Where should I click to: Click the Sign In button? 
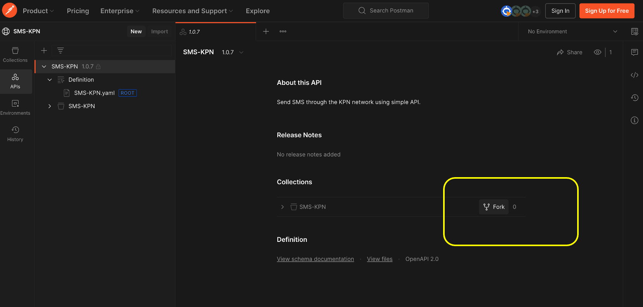click(560, 11)
